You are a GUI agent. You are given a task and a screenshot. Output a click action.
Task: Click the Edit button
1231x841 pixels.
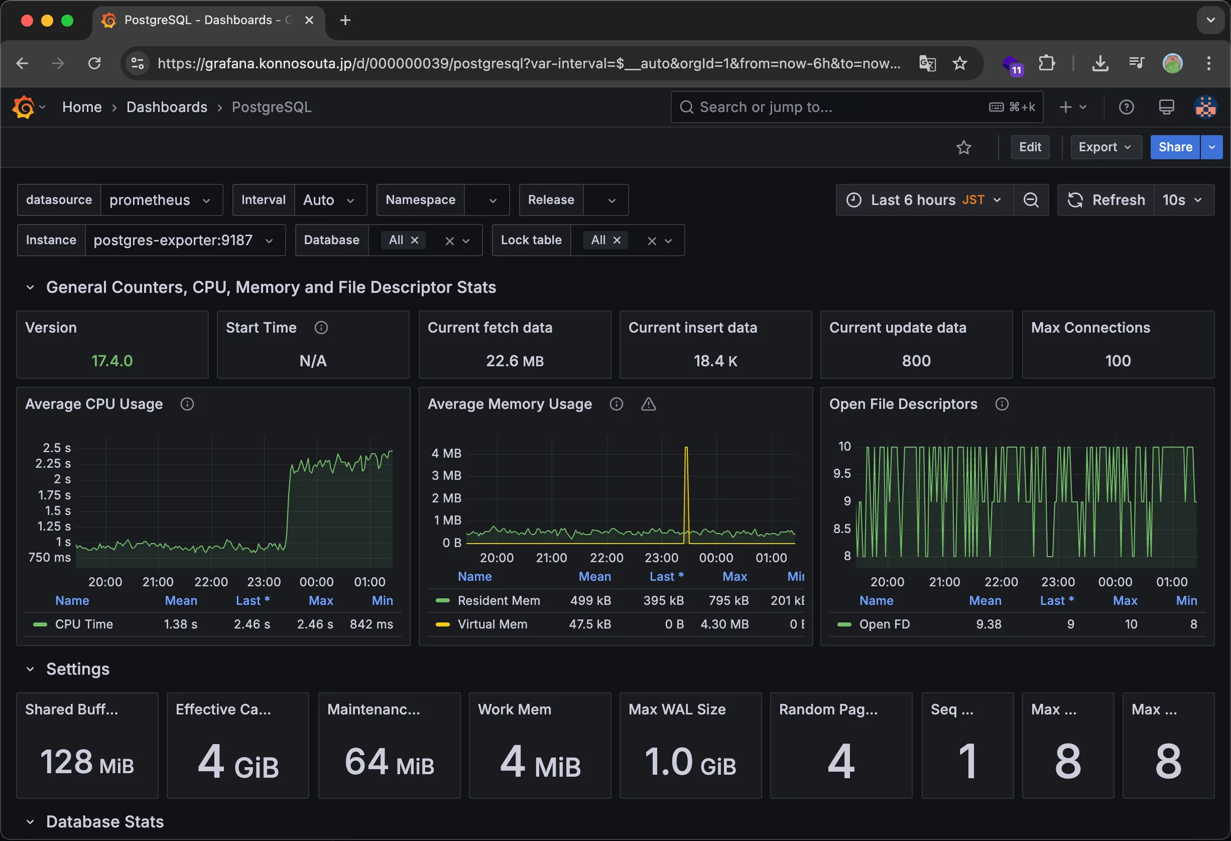pos(1030,147)
